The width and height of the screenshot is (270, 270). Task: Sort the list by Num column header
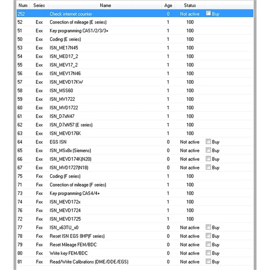(23, 5)
